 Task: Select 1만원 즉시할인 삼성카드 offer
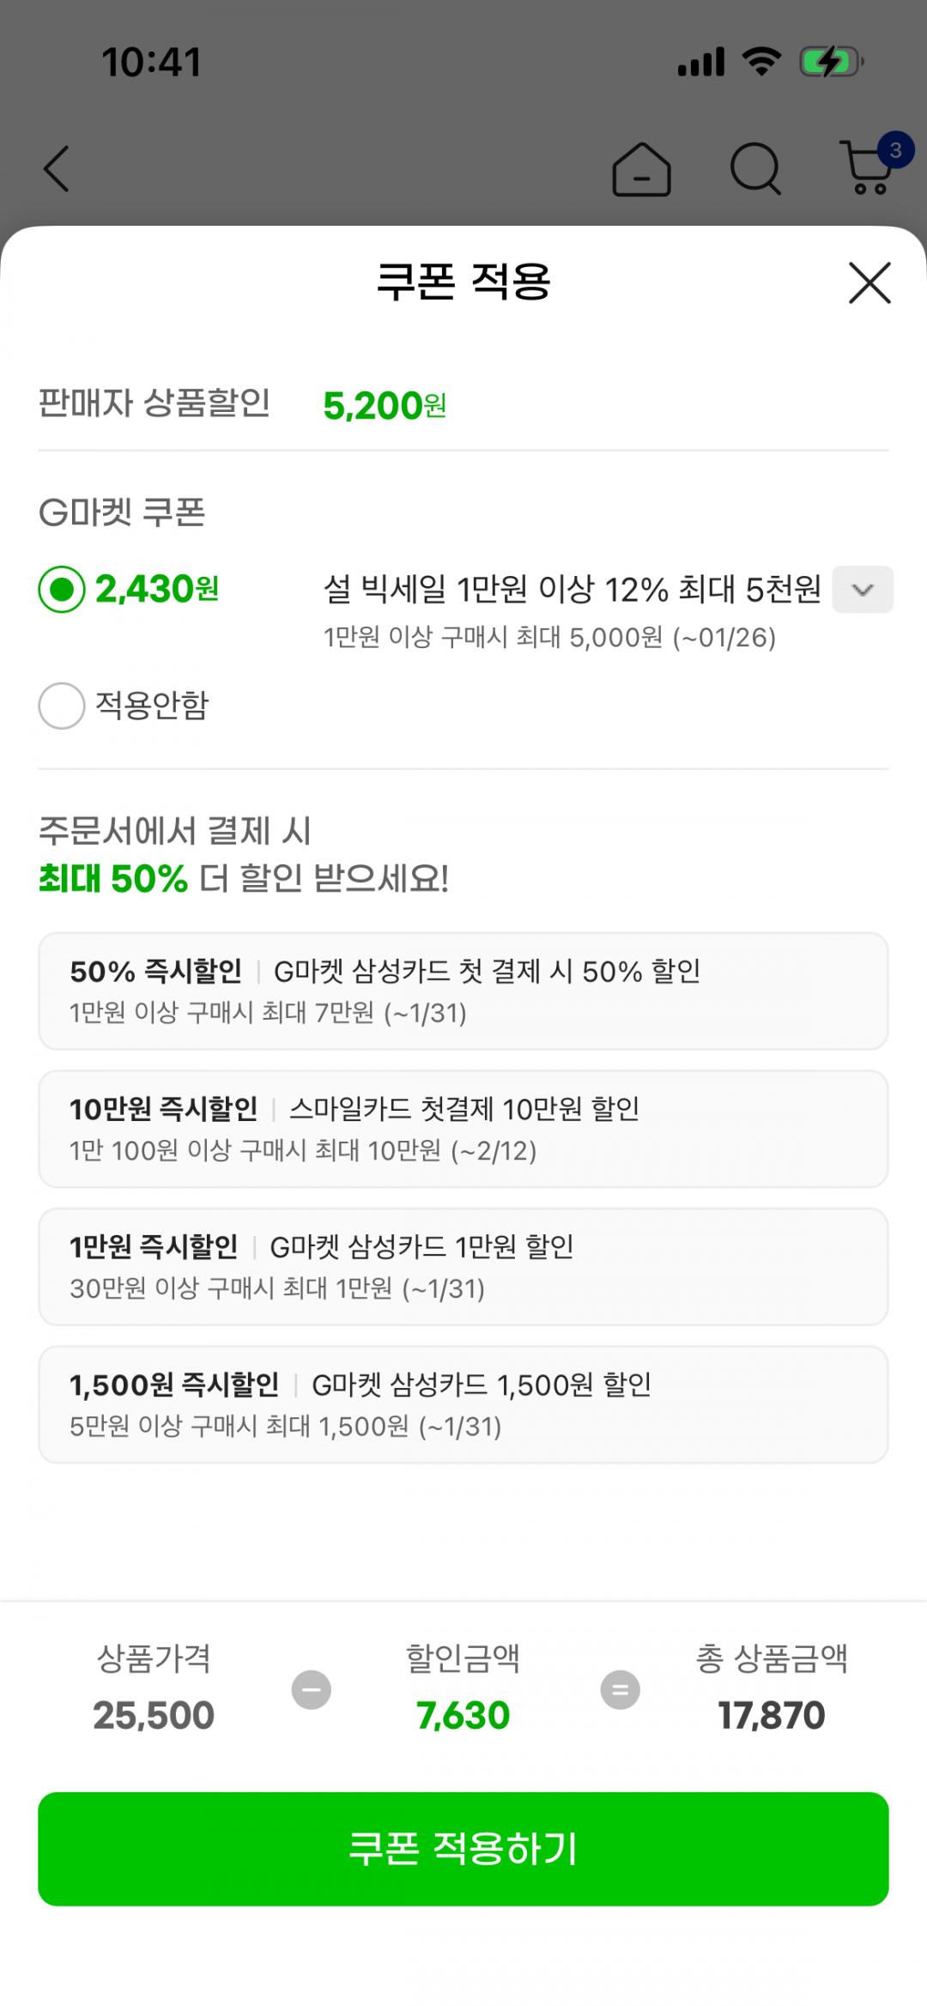pyautogui.click(x=463, y=1266)
